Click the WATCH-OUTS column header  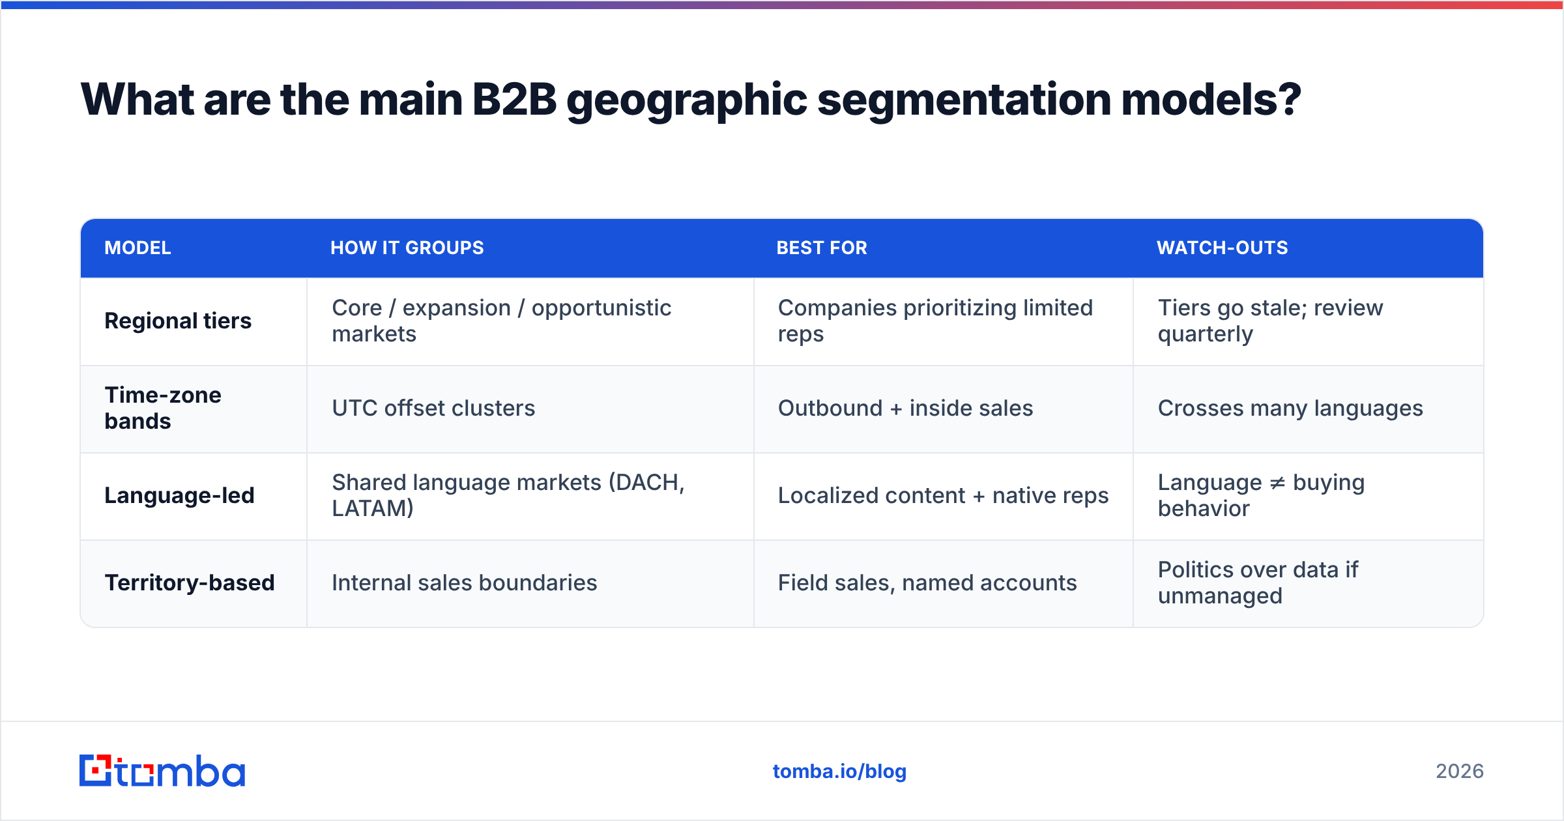click(x=1223, y=248)
